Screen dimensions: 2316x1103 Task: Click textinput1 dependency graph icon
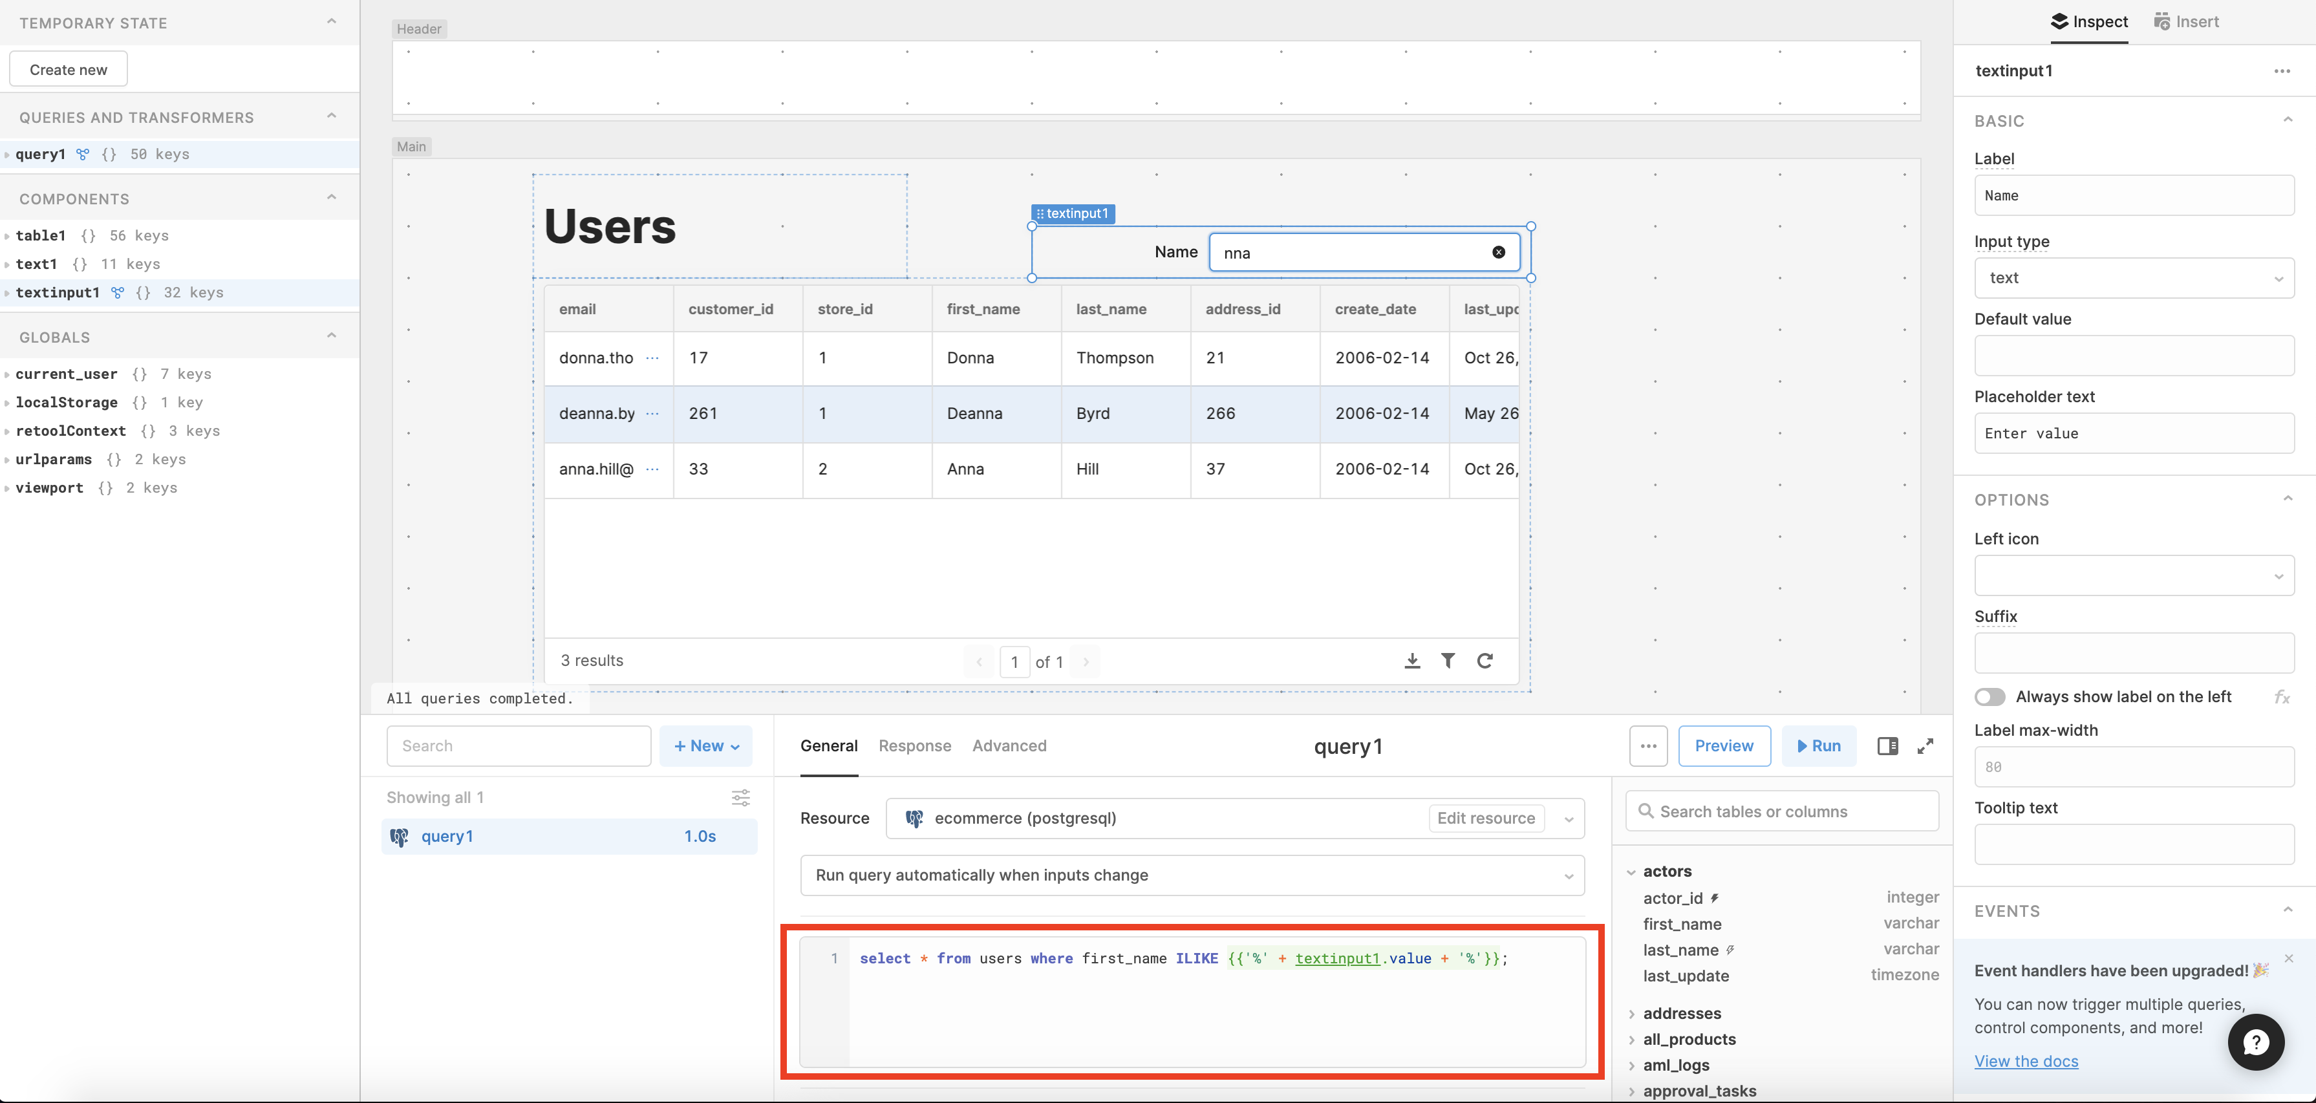click(118, 293)
